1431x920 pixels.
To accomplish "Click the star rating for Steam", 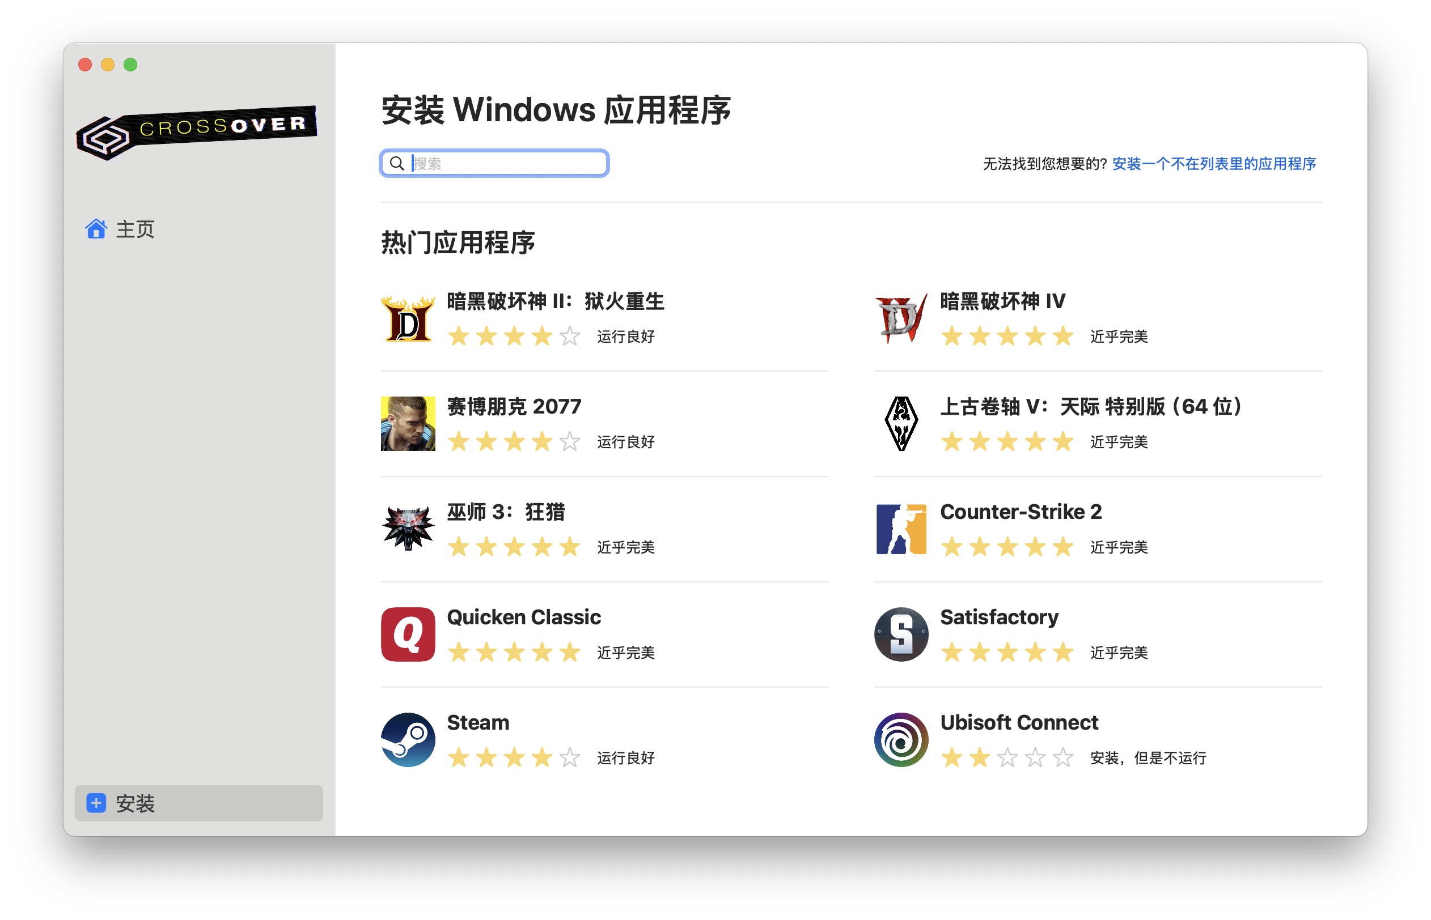I will click(514, 757).
